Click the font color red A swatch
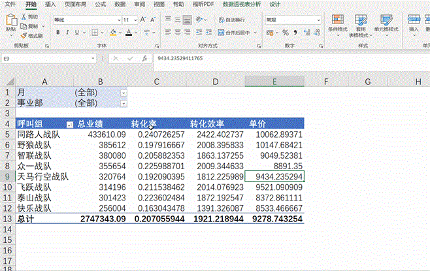Viewport: 430px width, 271px height. coord(129,31)
